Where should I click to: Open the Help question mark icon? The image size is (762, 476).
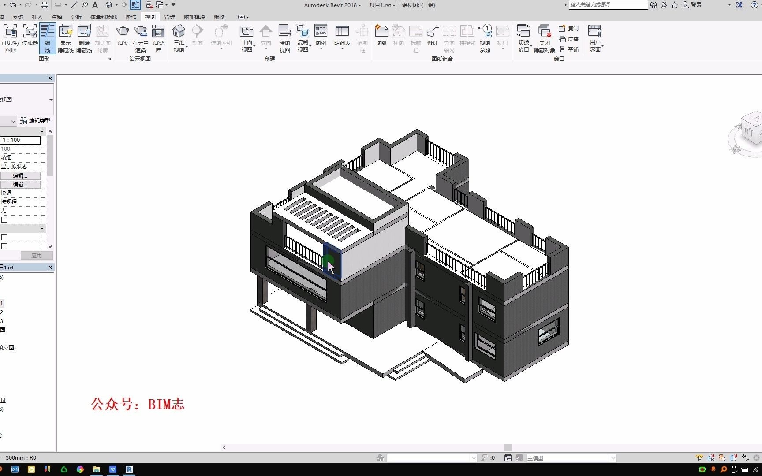coord(755,5)
